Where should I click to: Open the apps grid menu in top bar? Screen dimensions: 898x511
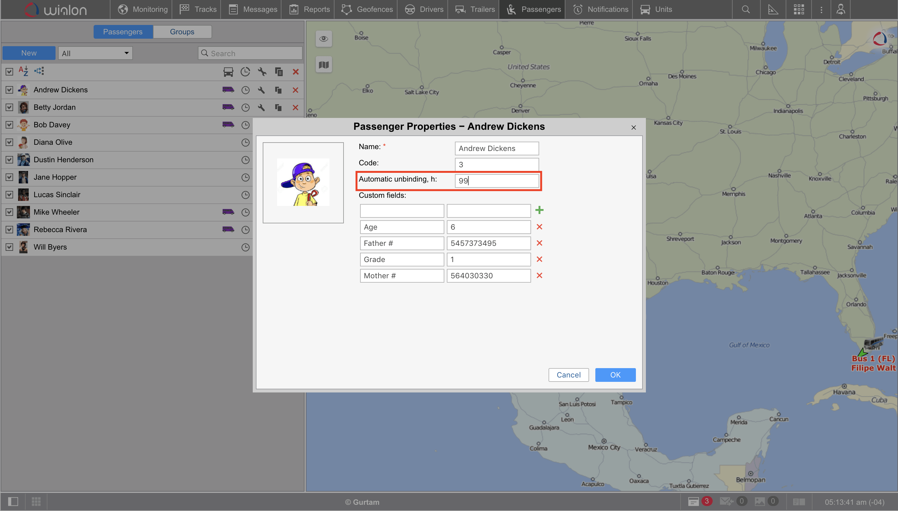[799, 9]
